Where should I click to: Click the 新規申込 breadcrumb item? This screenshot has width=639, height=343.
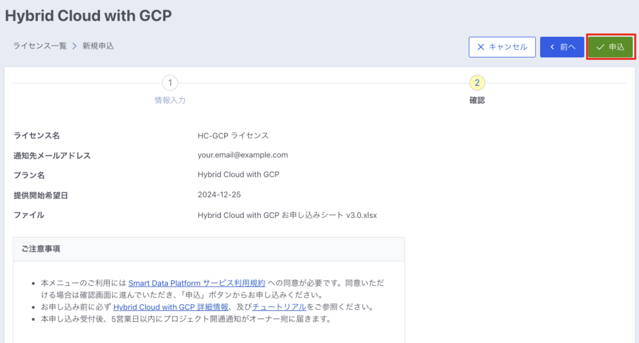98,46
